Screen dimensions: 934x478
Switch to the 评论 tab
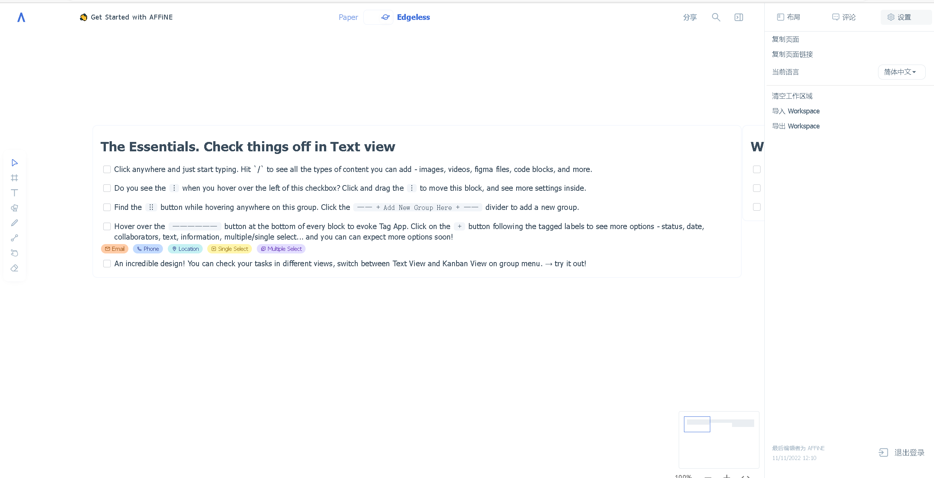(x=844, y=17)
